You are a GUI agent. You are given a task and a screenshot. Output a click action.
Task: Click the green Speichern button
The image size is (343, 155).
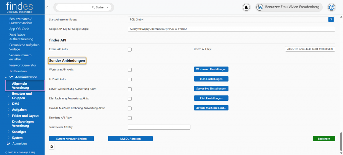click(324, 139)
